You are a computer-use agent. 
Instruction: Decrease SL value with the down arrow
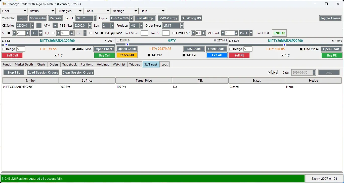click(14, 33)
